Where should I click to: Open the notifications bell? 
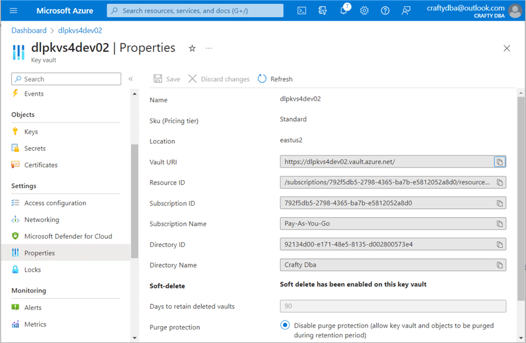point(344,11)
